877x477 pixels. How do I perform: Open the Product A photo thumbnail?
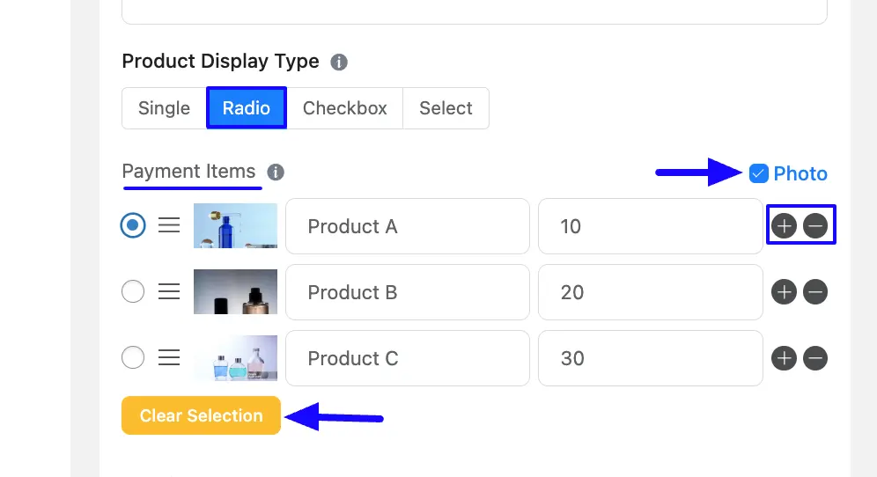[235, 226]
